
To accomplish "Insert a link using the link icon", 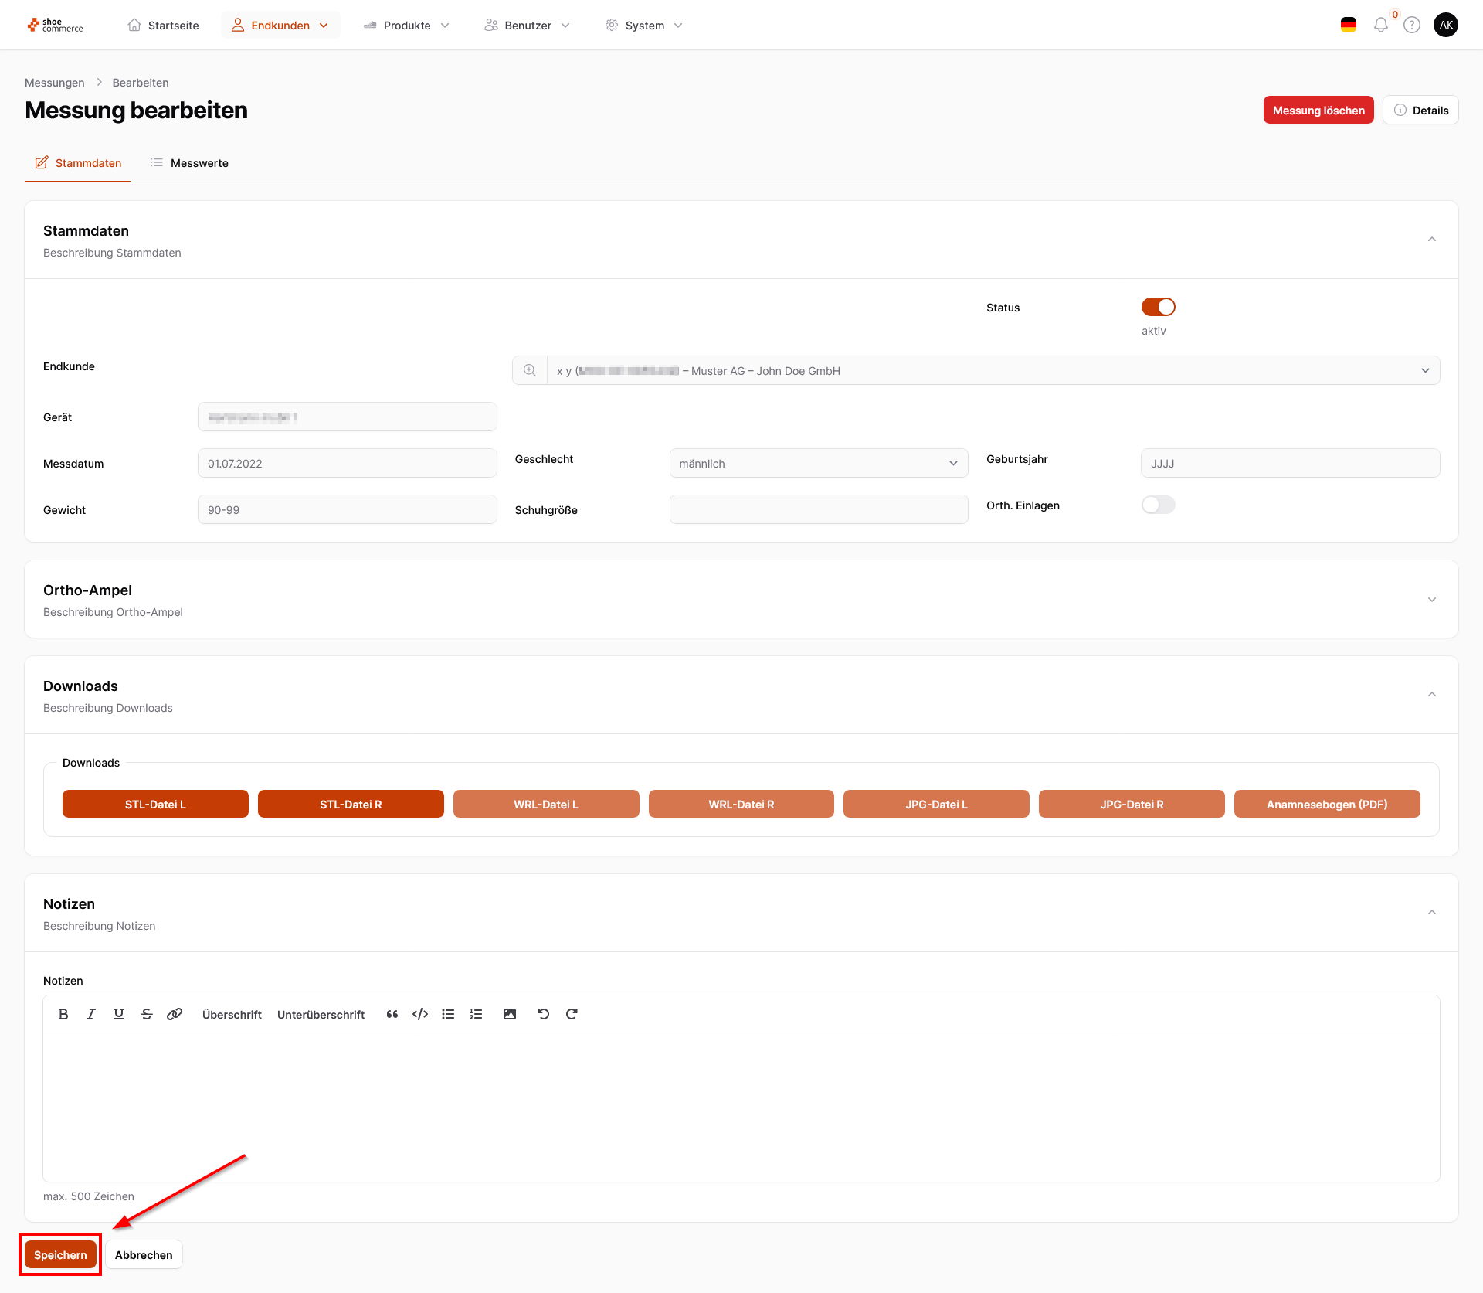I will tap(175, 1014).
